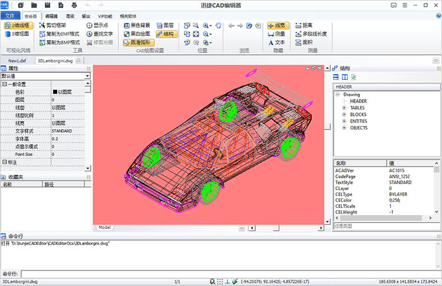Open the VIP功能 ribbon tab
This screenshot has height=286, width=442.
(x=105, y=16)
